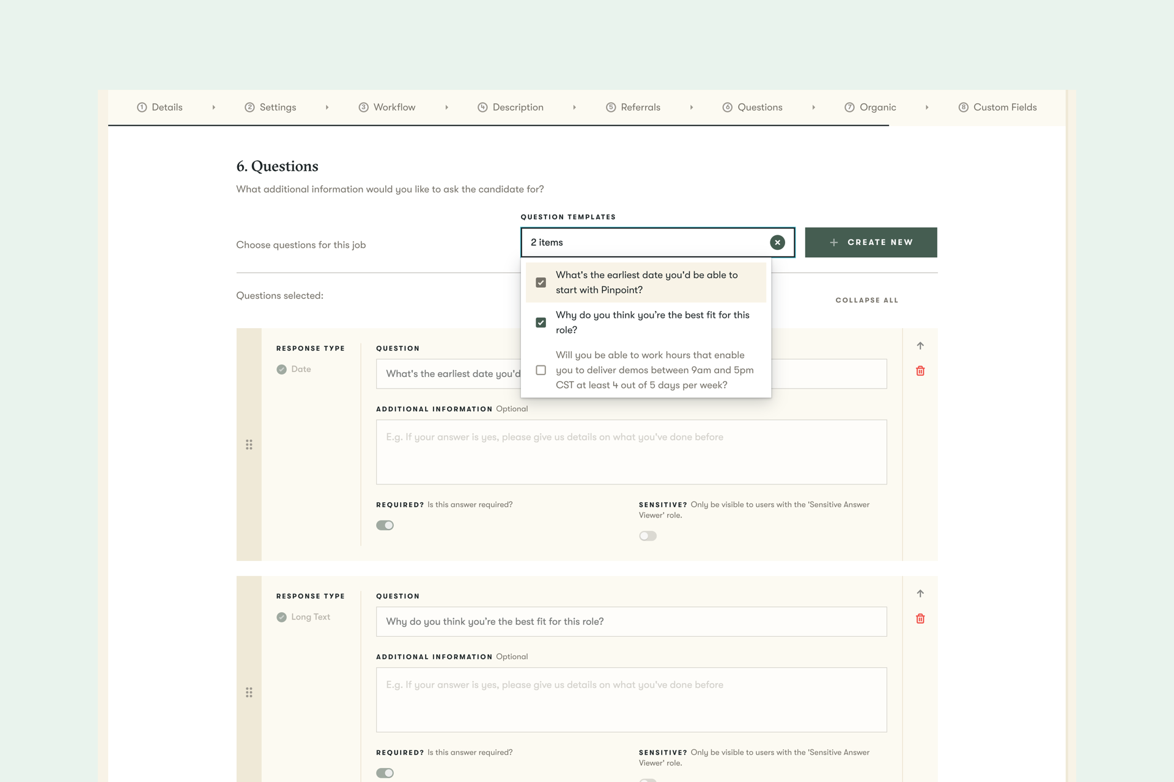
Task: Toggle Required off for first question
Action: (385, 525)
